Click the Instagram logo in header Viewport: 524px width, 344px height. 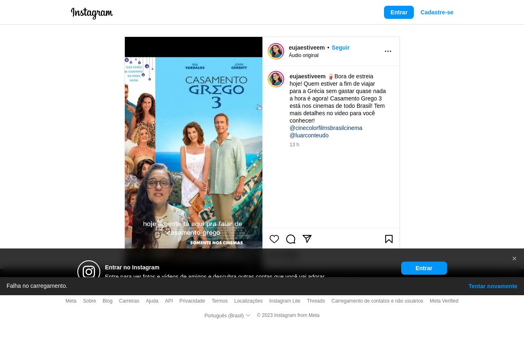(x=92, y=13)
